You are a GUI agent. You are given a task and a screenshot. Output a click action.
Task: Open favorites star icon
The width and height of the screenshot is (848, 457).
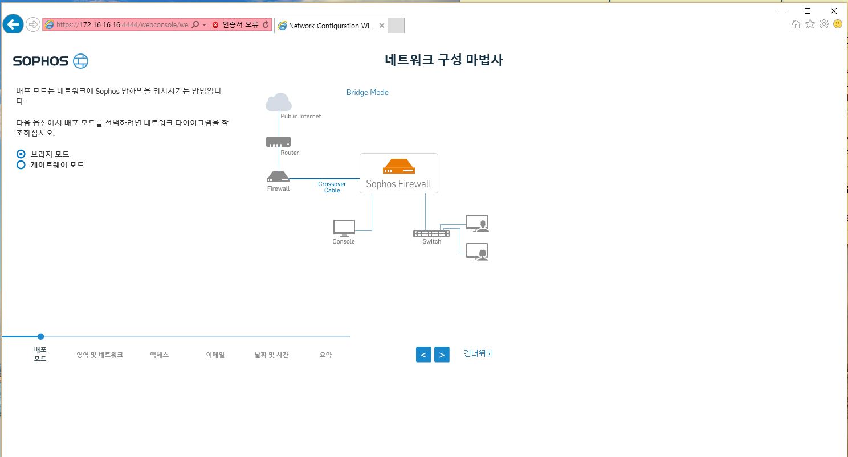coord(810,24)
